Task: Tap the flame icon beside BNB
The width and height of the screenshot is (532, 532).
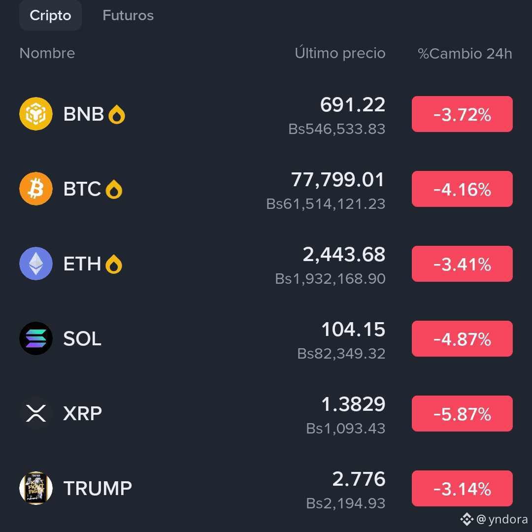Action: (x=117, y=114)
